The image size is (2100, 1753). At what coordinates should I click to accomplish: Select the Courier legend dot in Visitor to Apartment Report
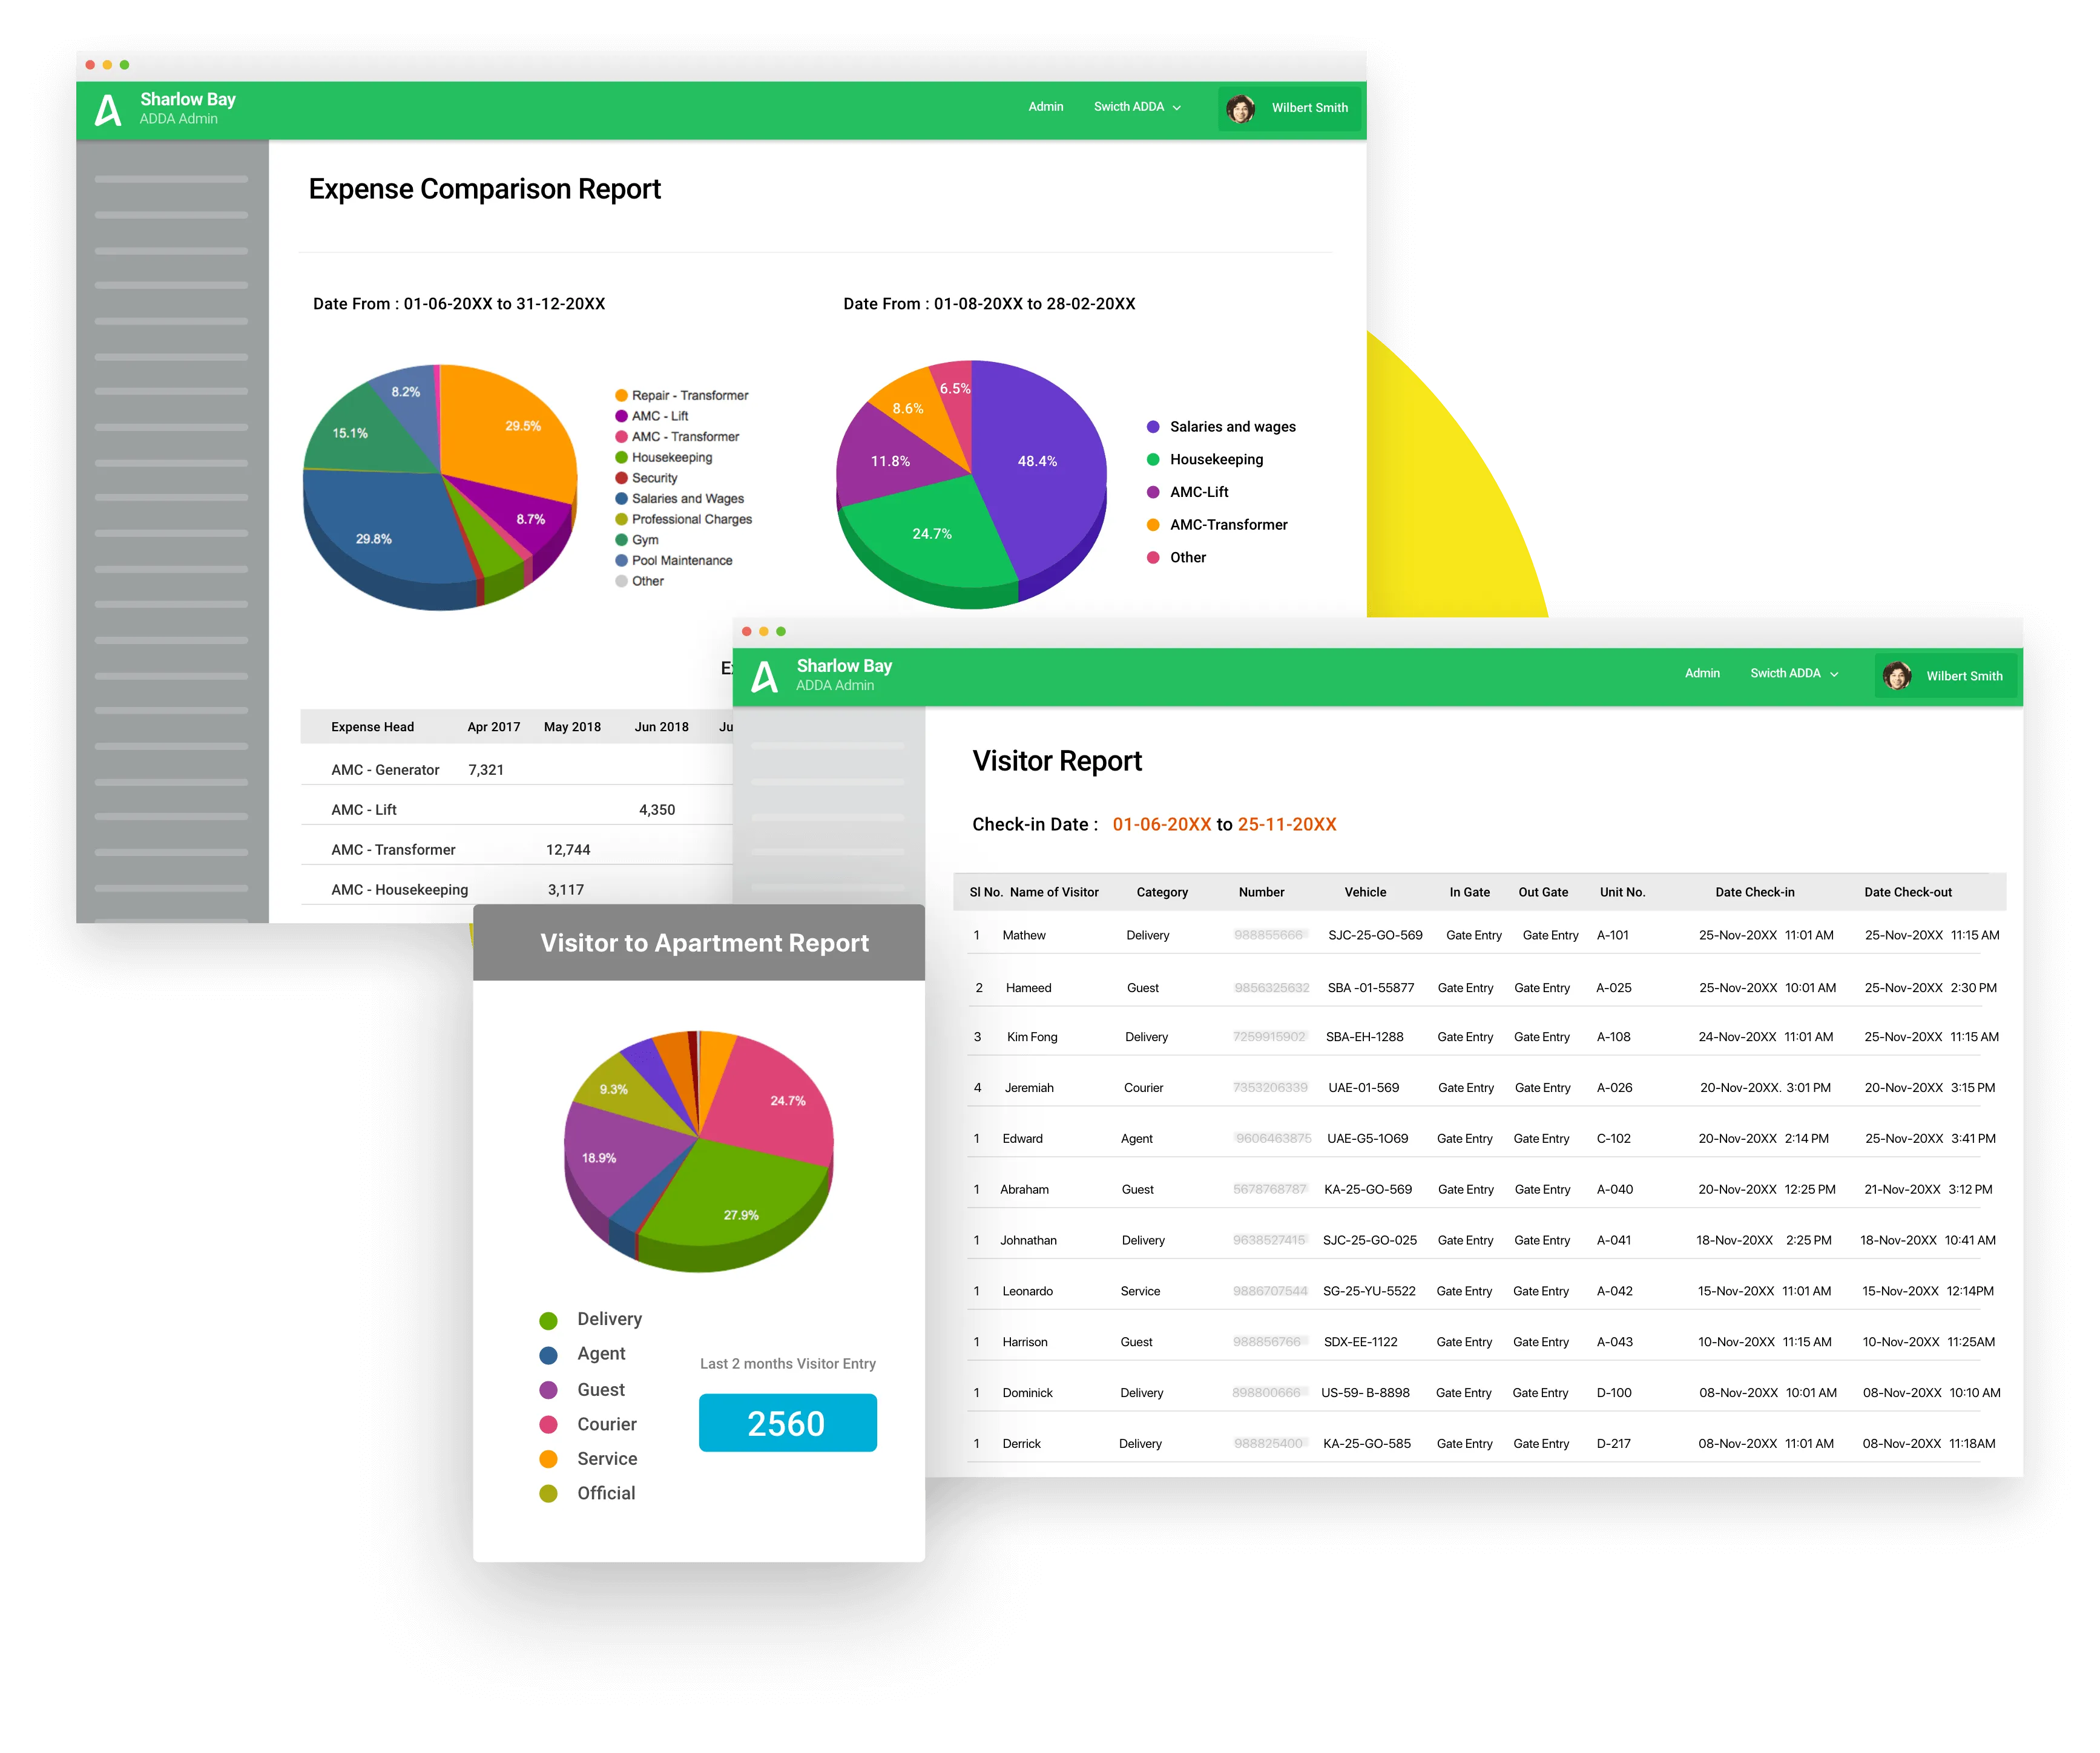[548, 1424]
